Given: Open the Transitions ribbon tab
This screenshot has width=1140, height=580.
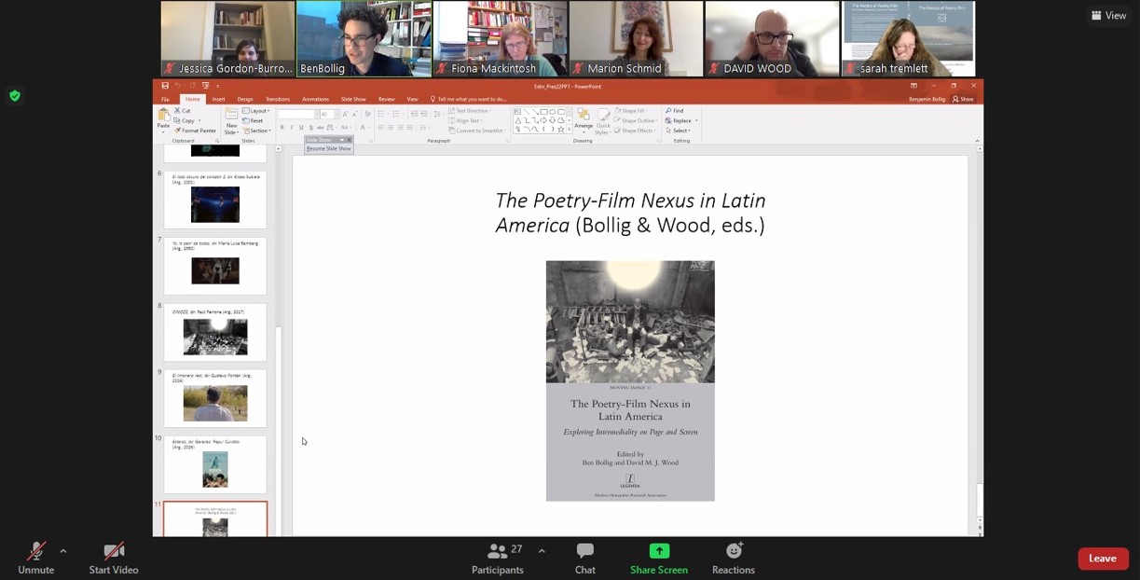Looking at the screenshot, I should 277,99.
